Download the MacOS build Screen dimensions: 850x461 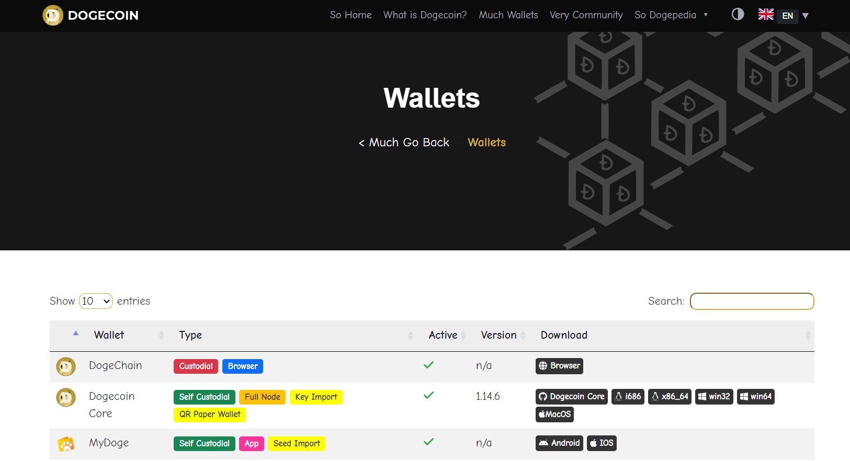[554, 414]
